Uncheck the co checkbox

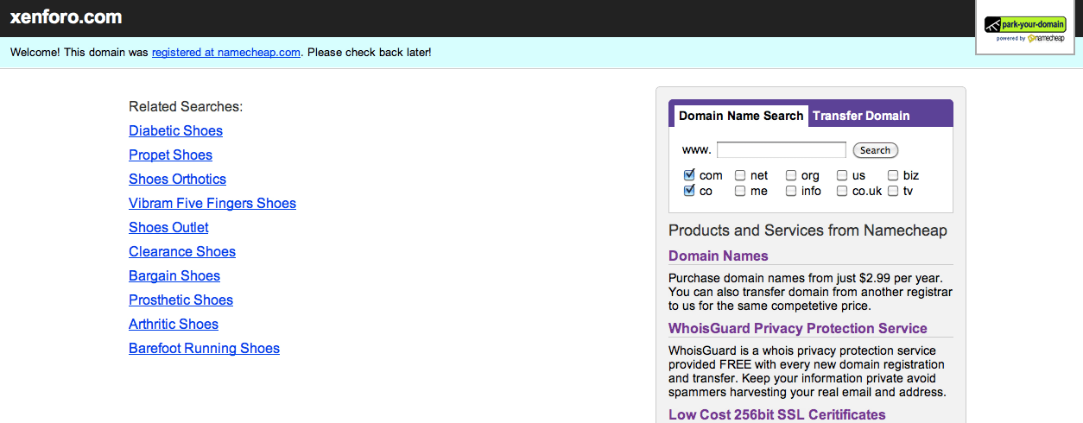[x=688, y=191]
